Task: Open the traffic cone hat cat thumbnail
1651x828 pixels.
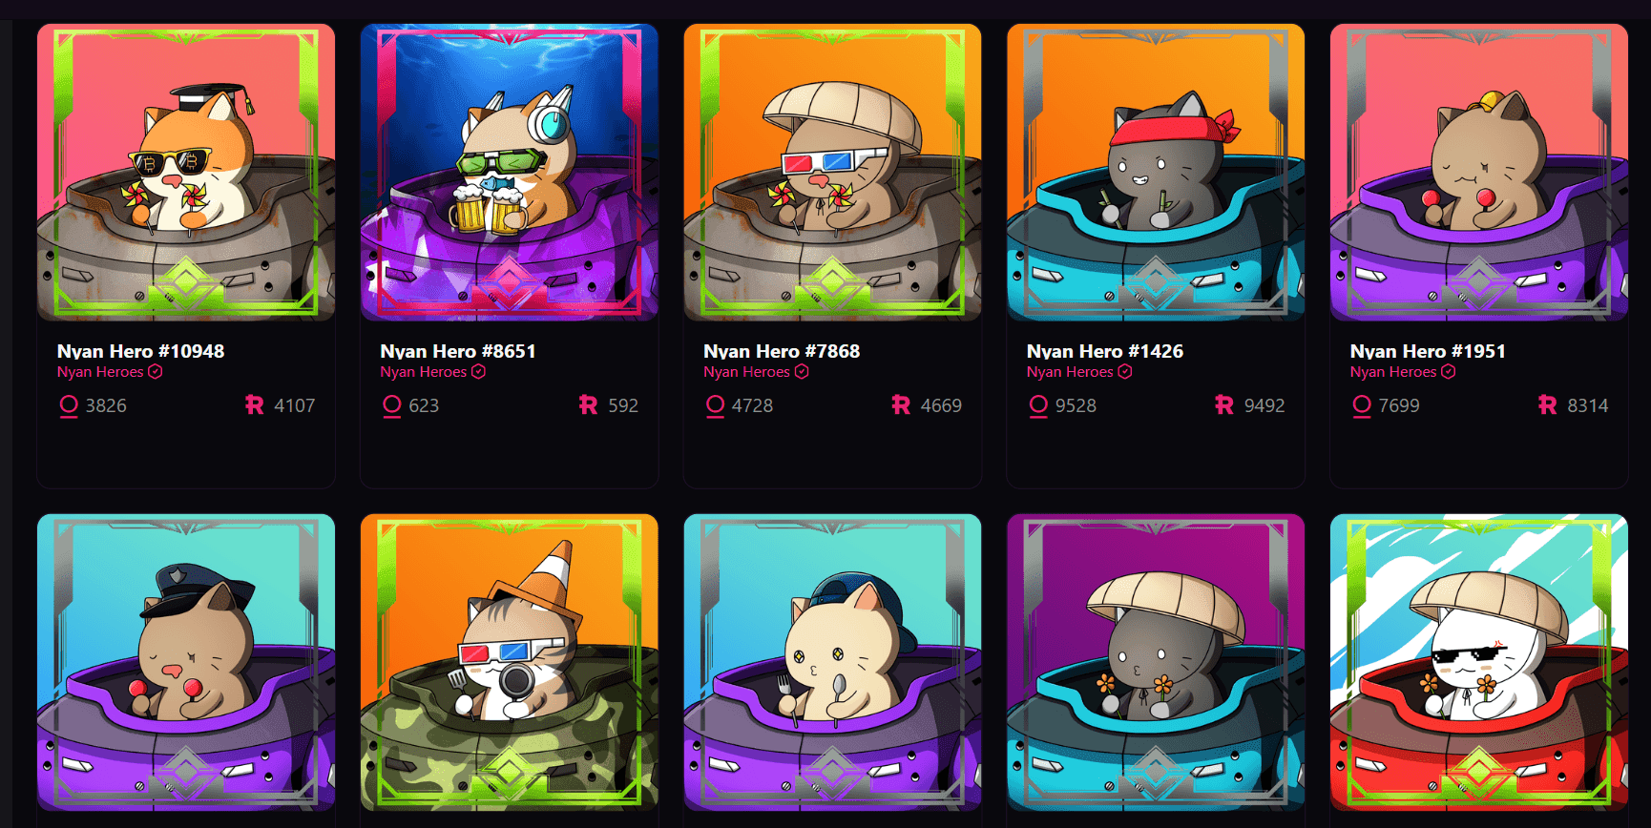Action: tap(510, 663)
